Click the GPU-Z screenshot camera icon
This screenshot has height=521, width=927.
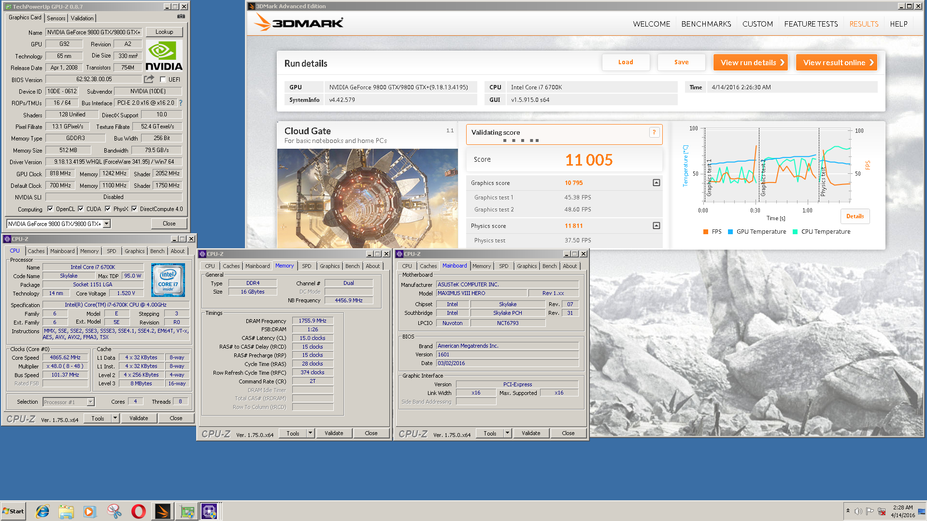click(x=181, y=16)
